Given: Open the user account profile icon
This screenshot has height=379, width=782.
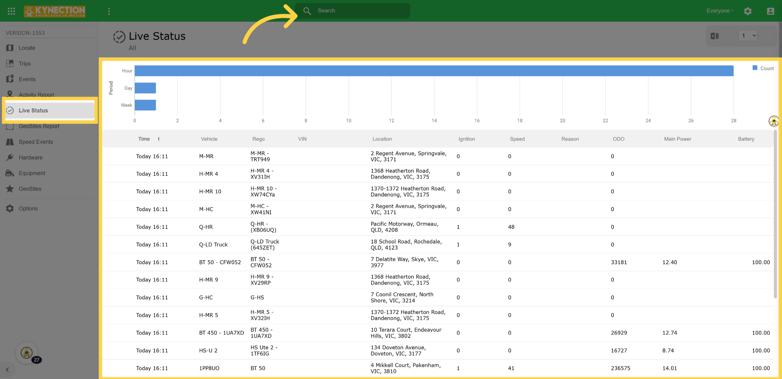Looking at the screenshot, I should [770, 11].
